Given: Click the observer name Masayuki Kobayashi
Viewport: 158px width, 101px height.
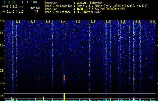Looking at the screenshot, I should coord(90,3).
